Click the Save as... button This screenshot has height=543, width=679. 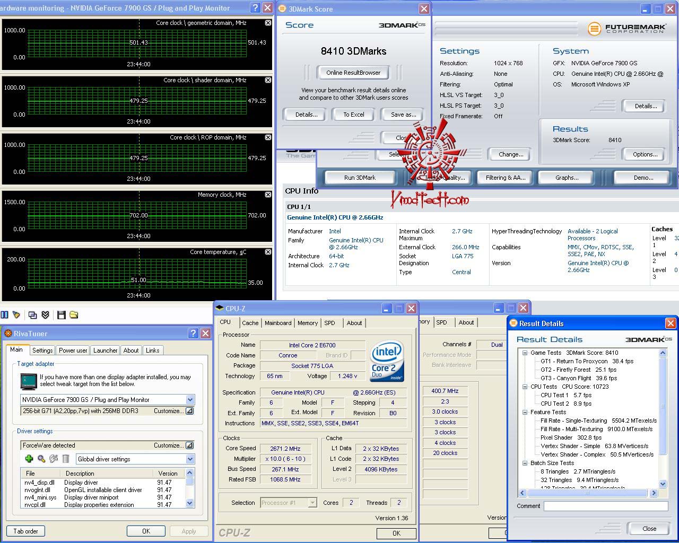(403, 115)
